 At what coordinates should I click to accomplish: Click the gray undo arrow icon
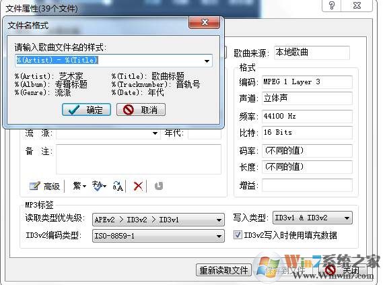tap(159, 186)
